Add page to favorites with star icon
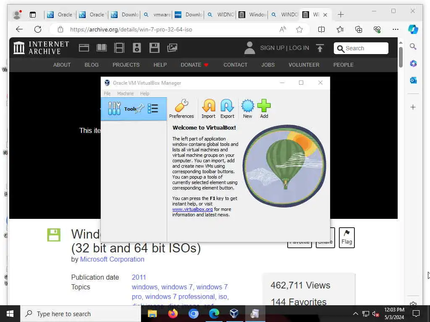Viewport: 430px width, 322px height. point(299,29)
